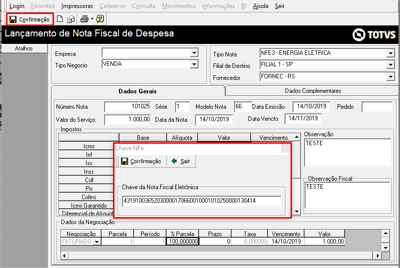Open the Cadastros menu
This screenshot has width=400, height=268.
[112, 6]
